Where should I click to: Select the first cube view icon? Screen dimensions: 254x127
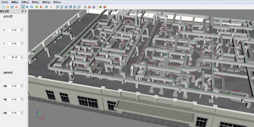click(x=58, y=7)
